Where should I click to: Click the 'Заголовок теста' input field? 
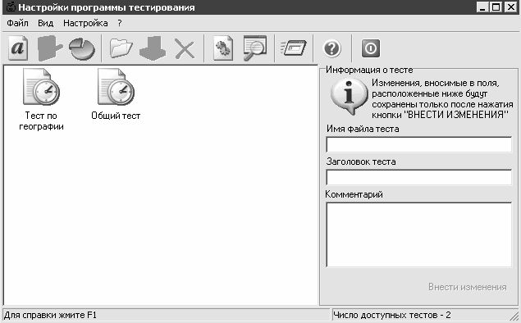pos(419,178)
